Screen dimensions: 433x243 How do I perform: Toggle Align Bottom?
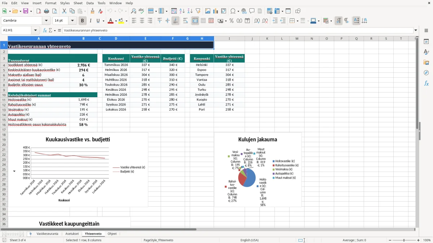pyautogui.click(x=175, y=21)
